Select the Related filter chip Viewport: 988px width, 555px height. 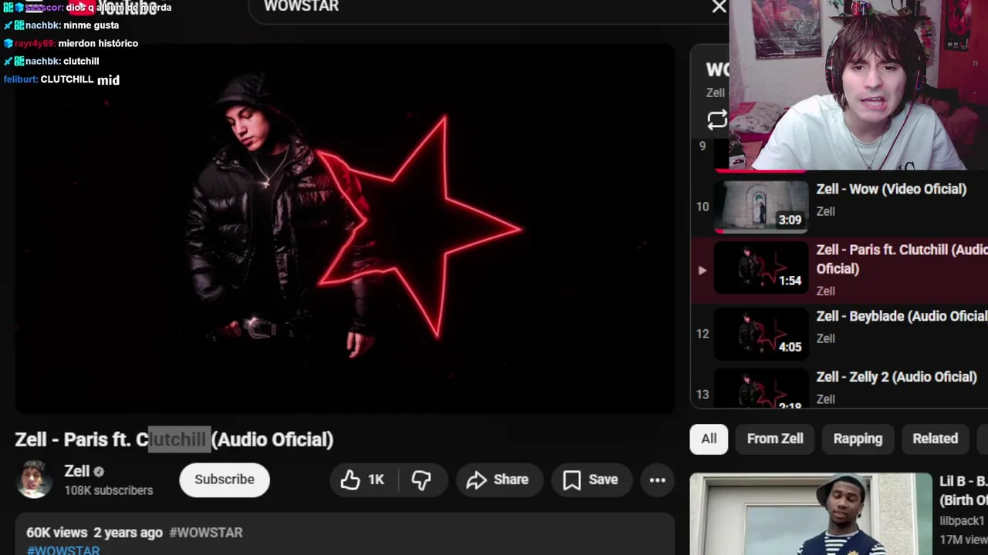pos(935,439)
